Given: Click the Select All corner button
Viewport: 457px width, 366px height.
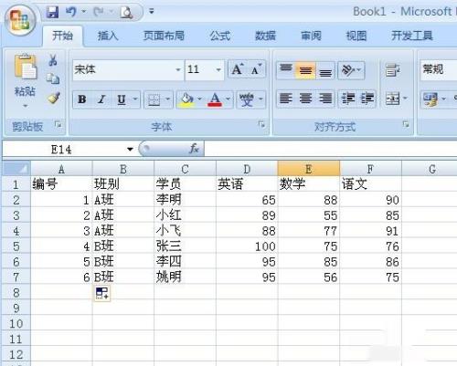Looking at the screenshot, I should pyautogui.click(x=16, y=168).
